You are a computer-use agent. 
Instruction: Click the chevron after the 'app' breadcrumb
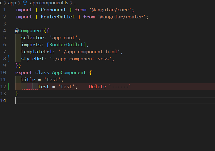pyautogui.click(x=19, y=3)
